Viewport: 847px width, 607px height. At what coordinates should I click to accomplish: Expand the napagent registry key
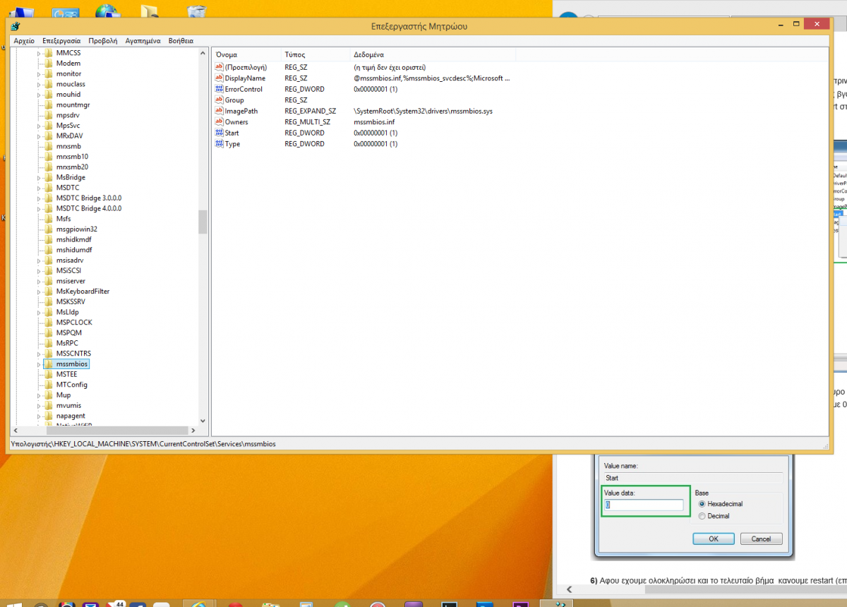(38, 416)
